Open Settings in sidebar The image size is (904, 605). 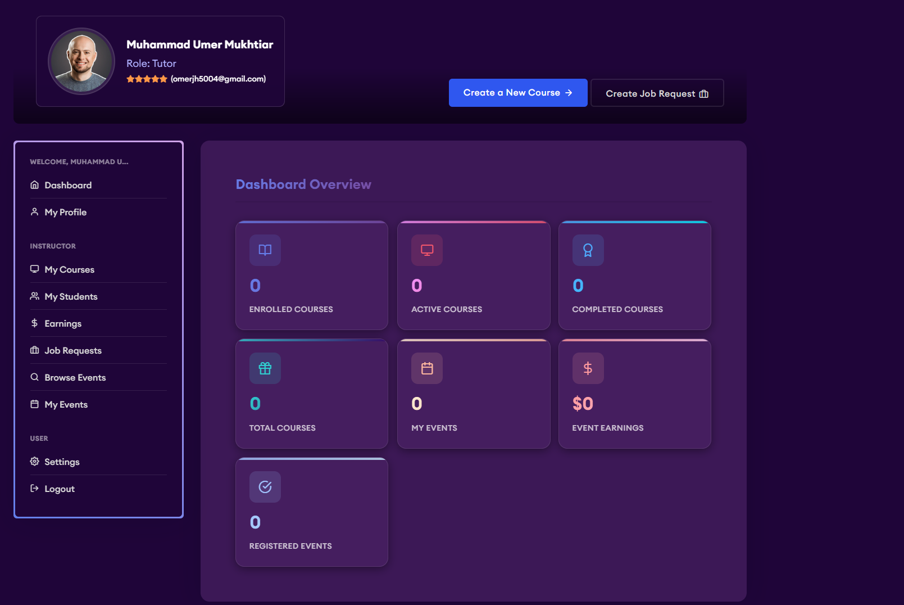(x=98, y=462)
